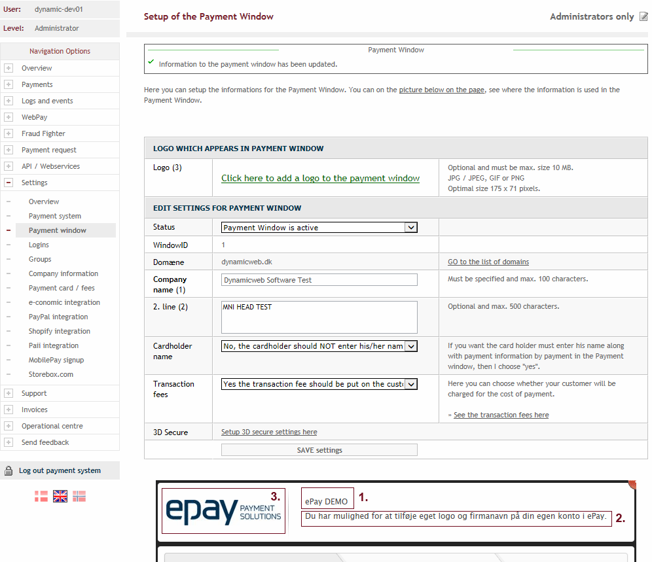Select the Norwegian flag language icon
The image size is (652, 562).
click(79, 496)
